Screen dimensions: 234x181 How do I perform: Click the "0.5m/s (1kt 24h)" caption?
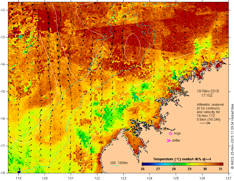point(208,120)
